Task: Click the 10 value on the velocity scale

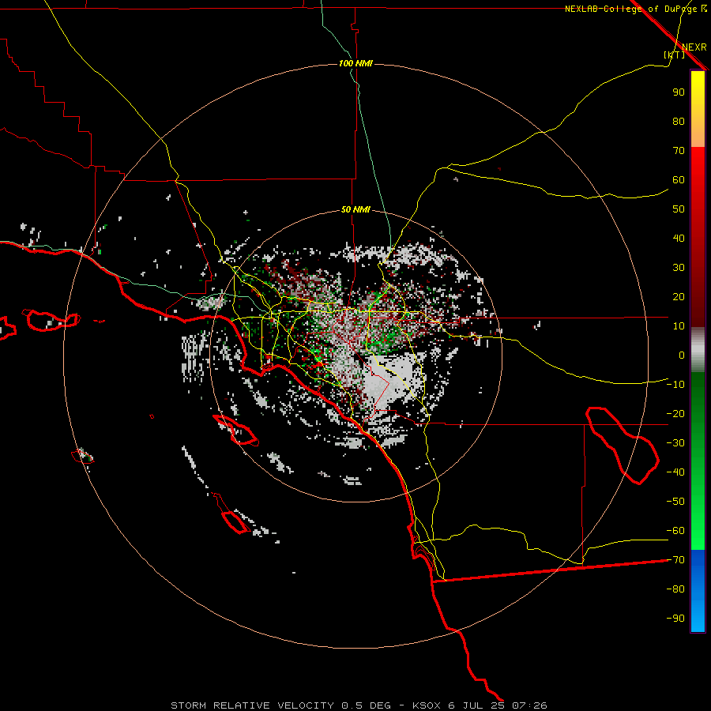Action: (x=679, y=326)
